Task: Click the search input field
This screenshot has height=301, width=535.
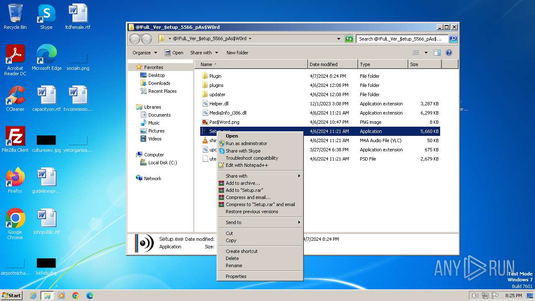Action: [x=402, y=39]
